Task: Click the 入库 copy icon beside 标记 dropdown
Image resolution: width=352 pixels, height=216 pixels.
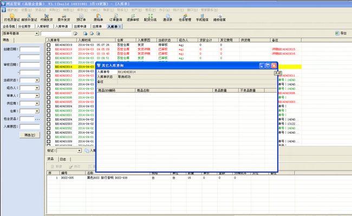Action: click(x=87, y=150)
